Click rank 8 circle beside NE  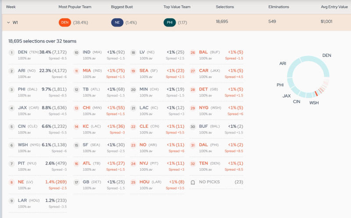[11, 183]
